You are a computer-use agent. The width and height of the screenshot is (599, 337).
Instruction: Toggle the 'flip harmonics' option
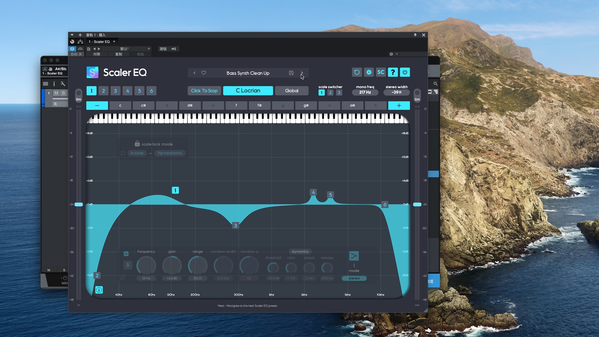[x=170, y=153]
